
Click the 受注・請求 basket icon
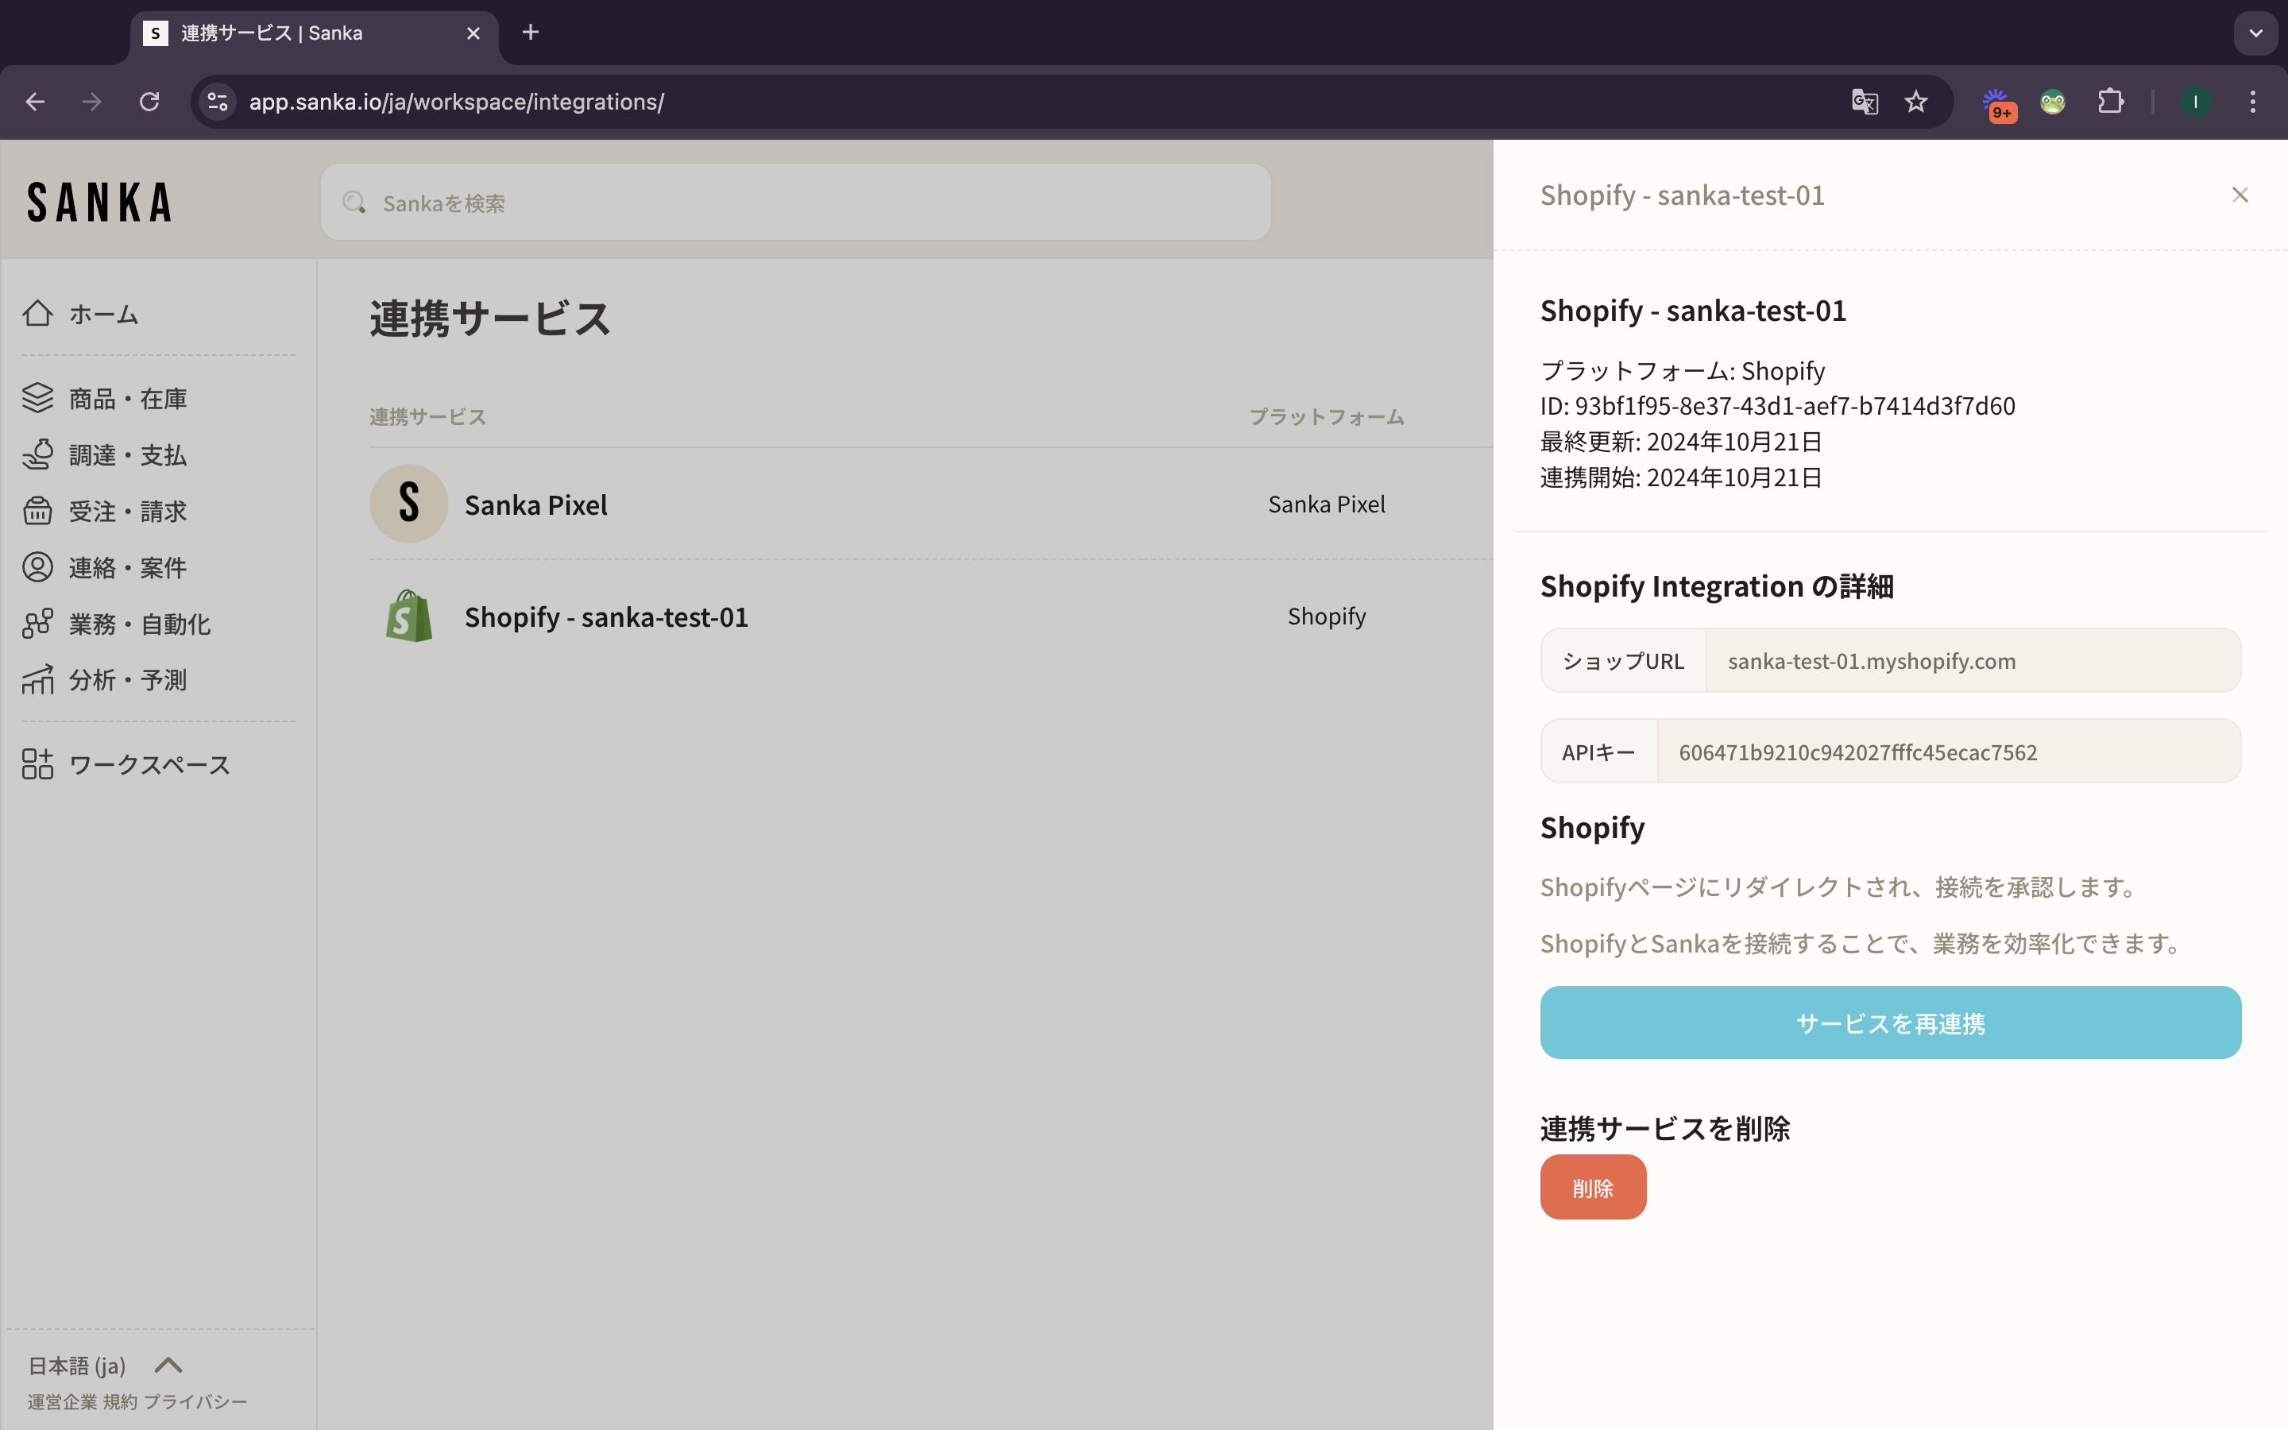tap(38, 511)
